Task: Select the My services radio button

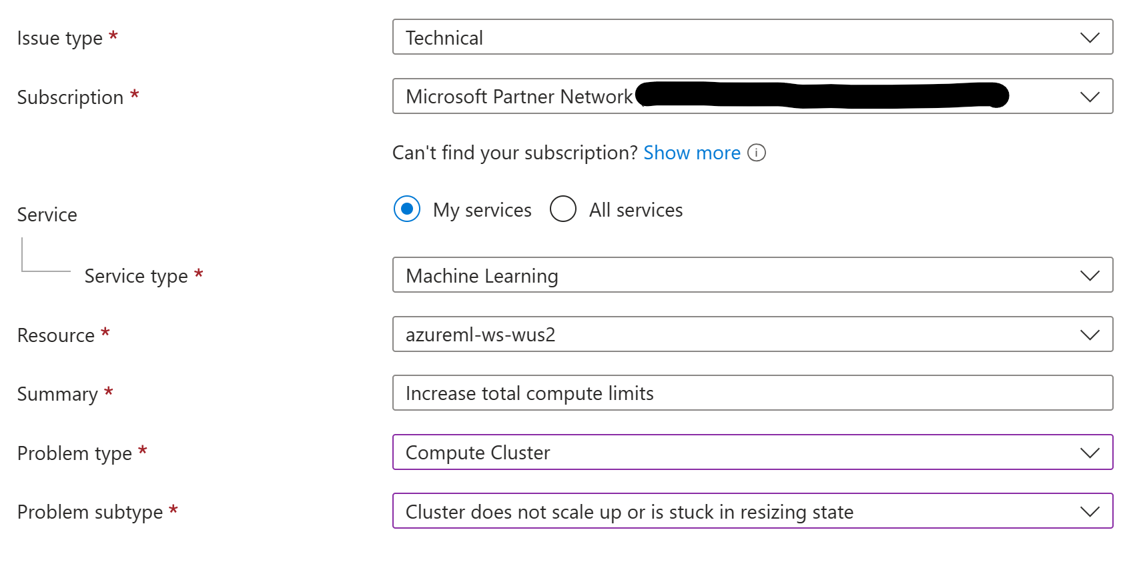Action: point(407,209)
